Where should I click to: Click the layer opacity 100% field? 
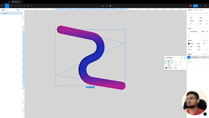coord(203,31)
